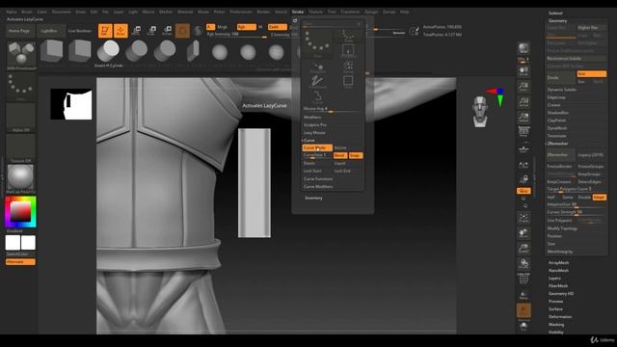This screenshot has width=617, height=347.
Task: Enable Lock End
Action: click(x=342, y=172)
